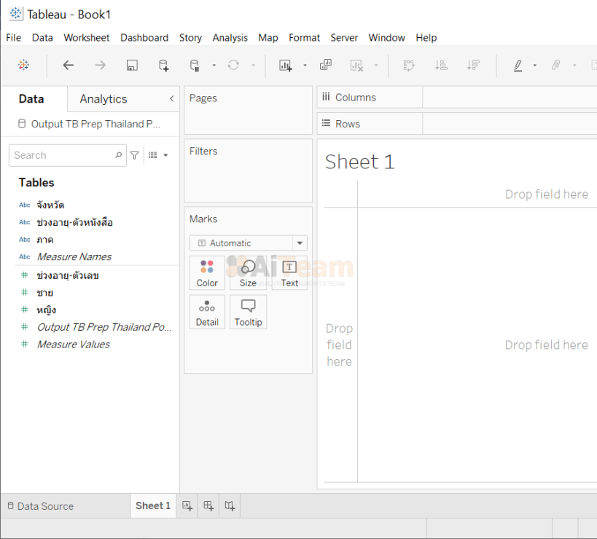Select the Measure Values field
The height and width of the screenshot is (539, 597).
coord(74,345)
